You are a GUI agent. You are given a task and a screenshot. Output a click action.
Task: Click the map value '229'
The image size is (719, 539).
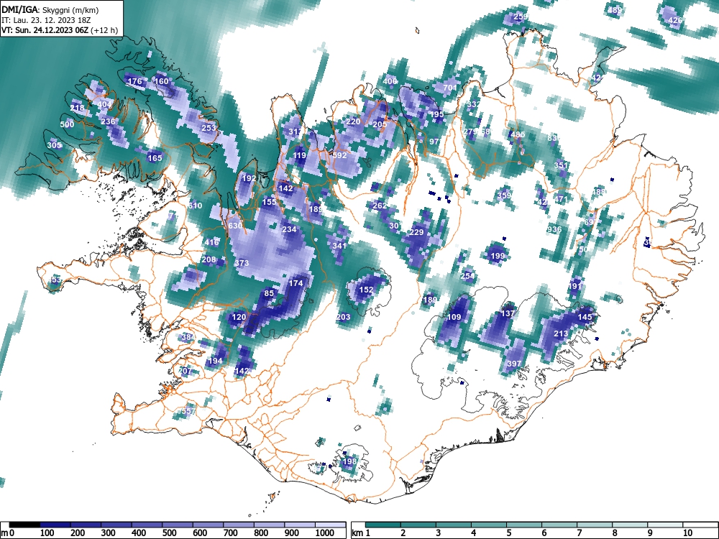tap(416, 232)
